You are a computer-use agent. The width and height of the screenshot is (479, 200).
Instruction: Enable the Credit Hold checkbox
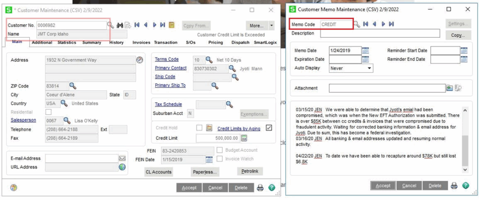pyautogui.click(x=199, y=128)
